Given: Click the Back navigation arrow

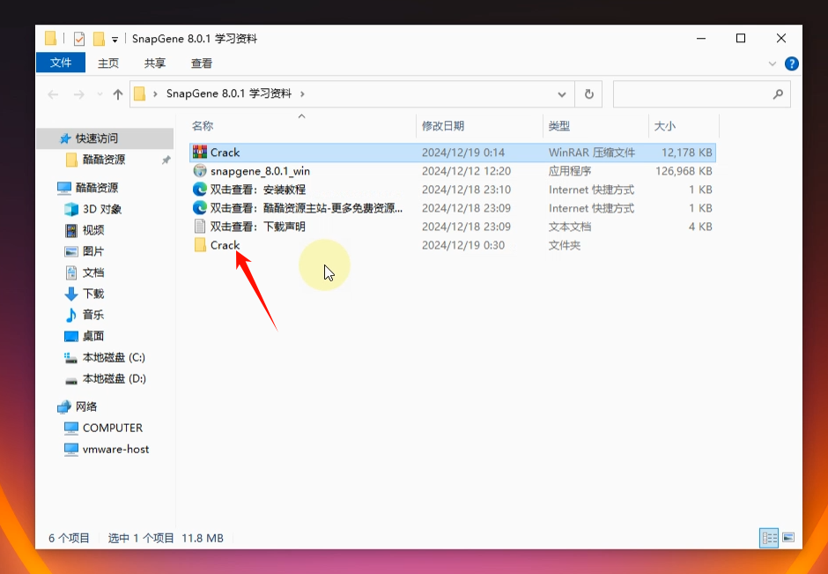Looking at the screenshot, I should (53, 94).
